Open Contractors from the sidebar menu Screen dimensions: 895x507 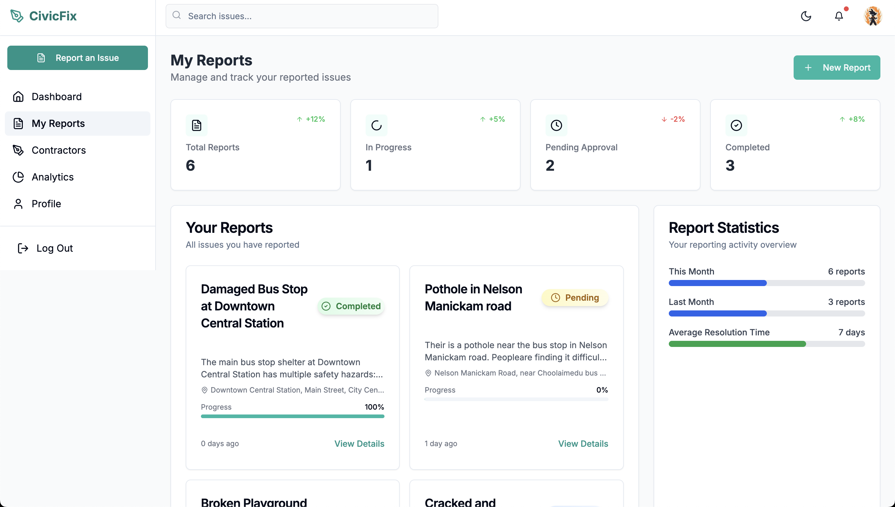pos(58,150)
